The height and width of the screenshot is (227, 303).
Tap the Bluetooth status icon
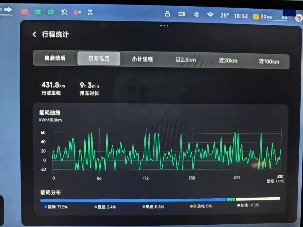click(196, 14)
